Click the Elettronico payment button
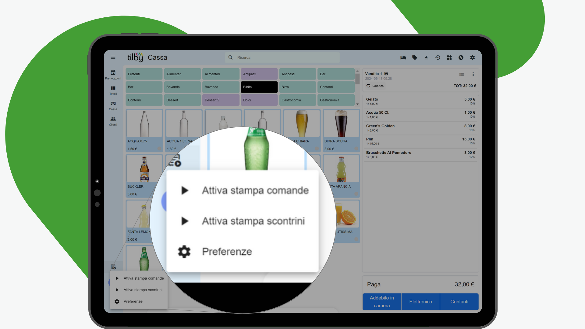585x329 pixels. click(x=421, y=301)
